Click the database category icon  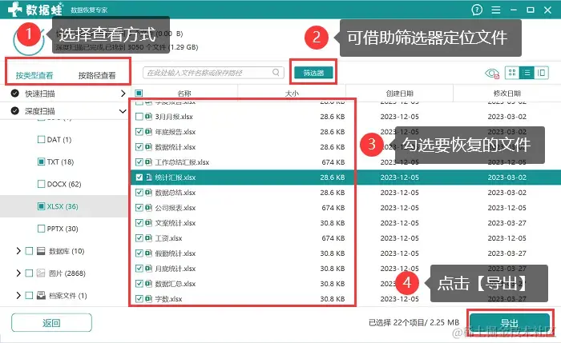(x=41, y=251)
